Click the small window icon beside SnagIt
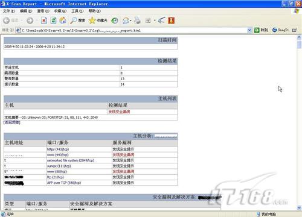 click(x=294, y=30)
